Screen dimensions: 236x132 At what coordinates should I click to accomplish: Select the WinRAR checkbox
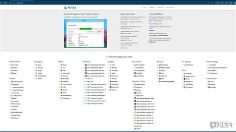tap(207, 87)
